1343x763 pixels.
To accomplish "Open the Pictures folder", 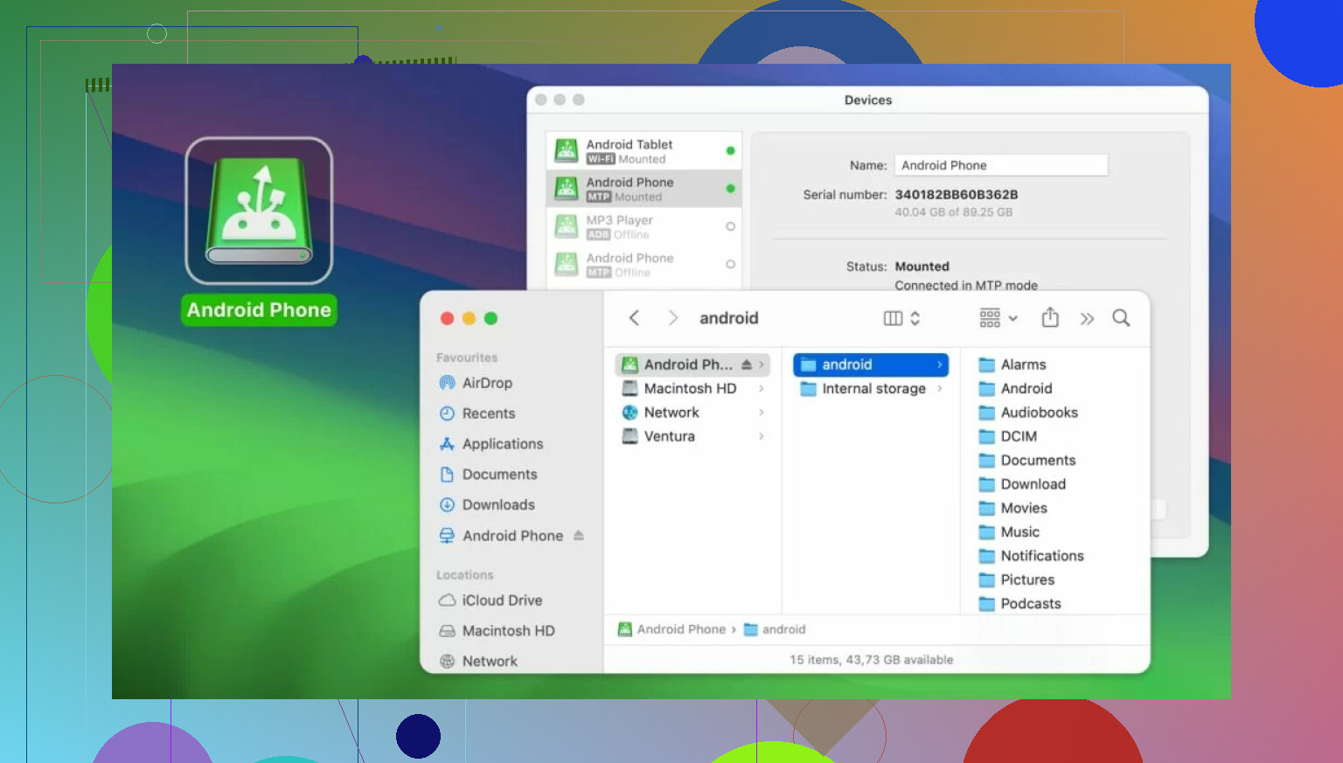I will pyautogui.click(x=1017, y=579).
